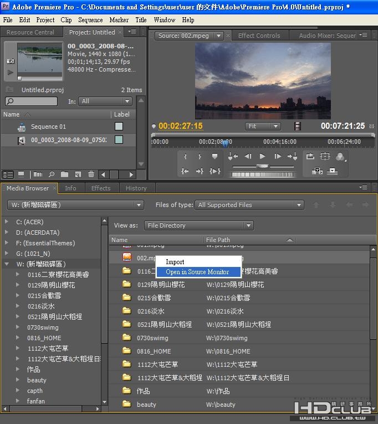Go to Out Point in Source Monitor
Viewport: 378px width, 424px height.
[200, 171]
